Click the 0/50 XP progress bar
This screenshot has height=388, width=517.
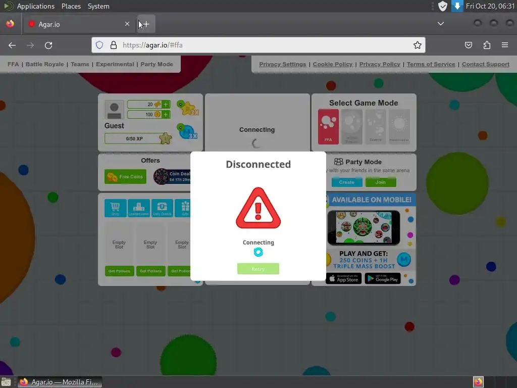[134, 138]
